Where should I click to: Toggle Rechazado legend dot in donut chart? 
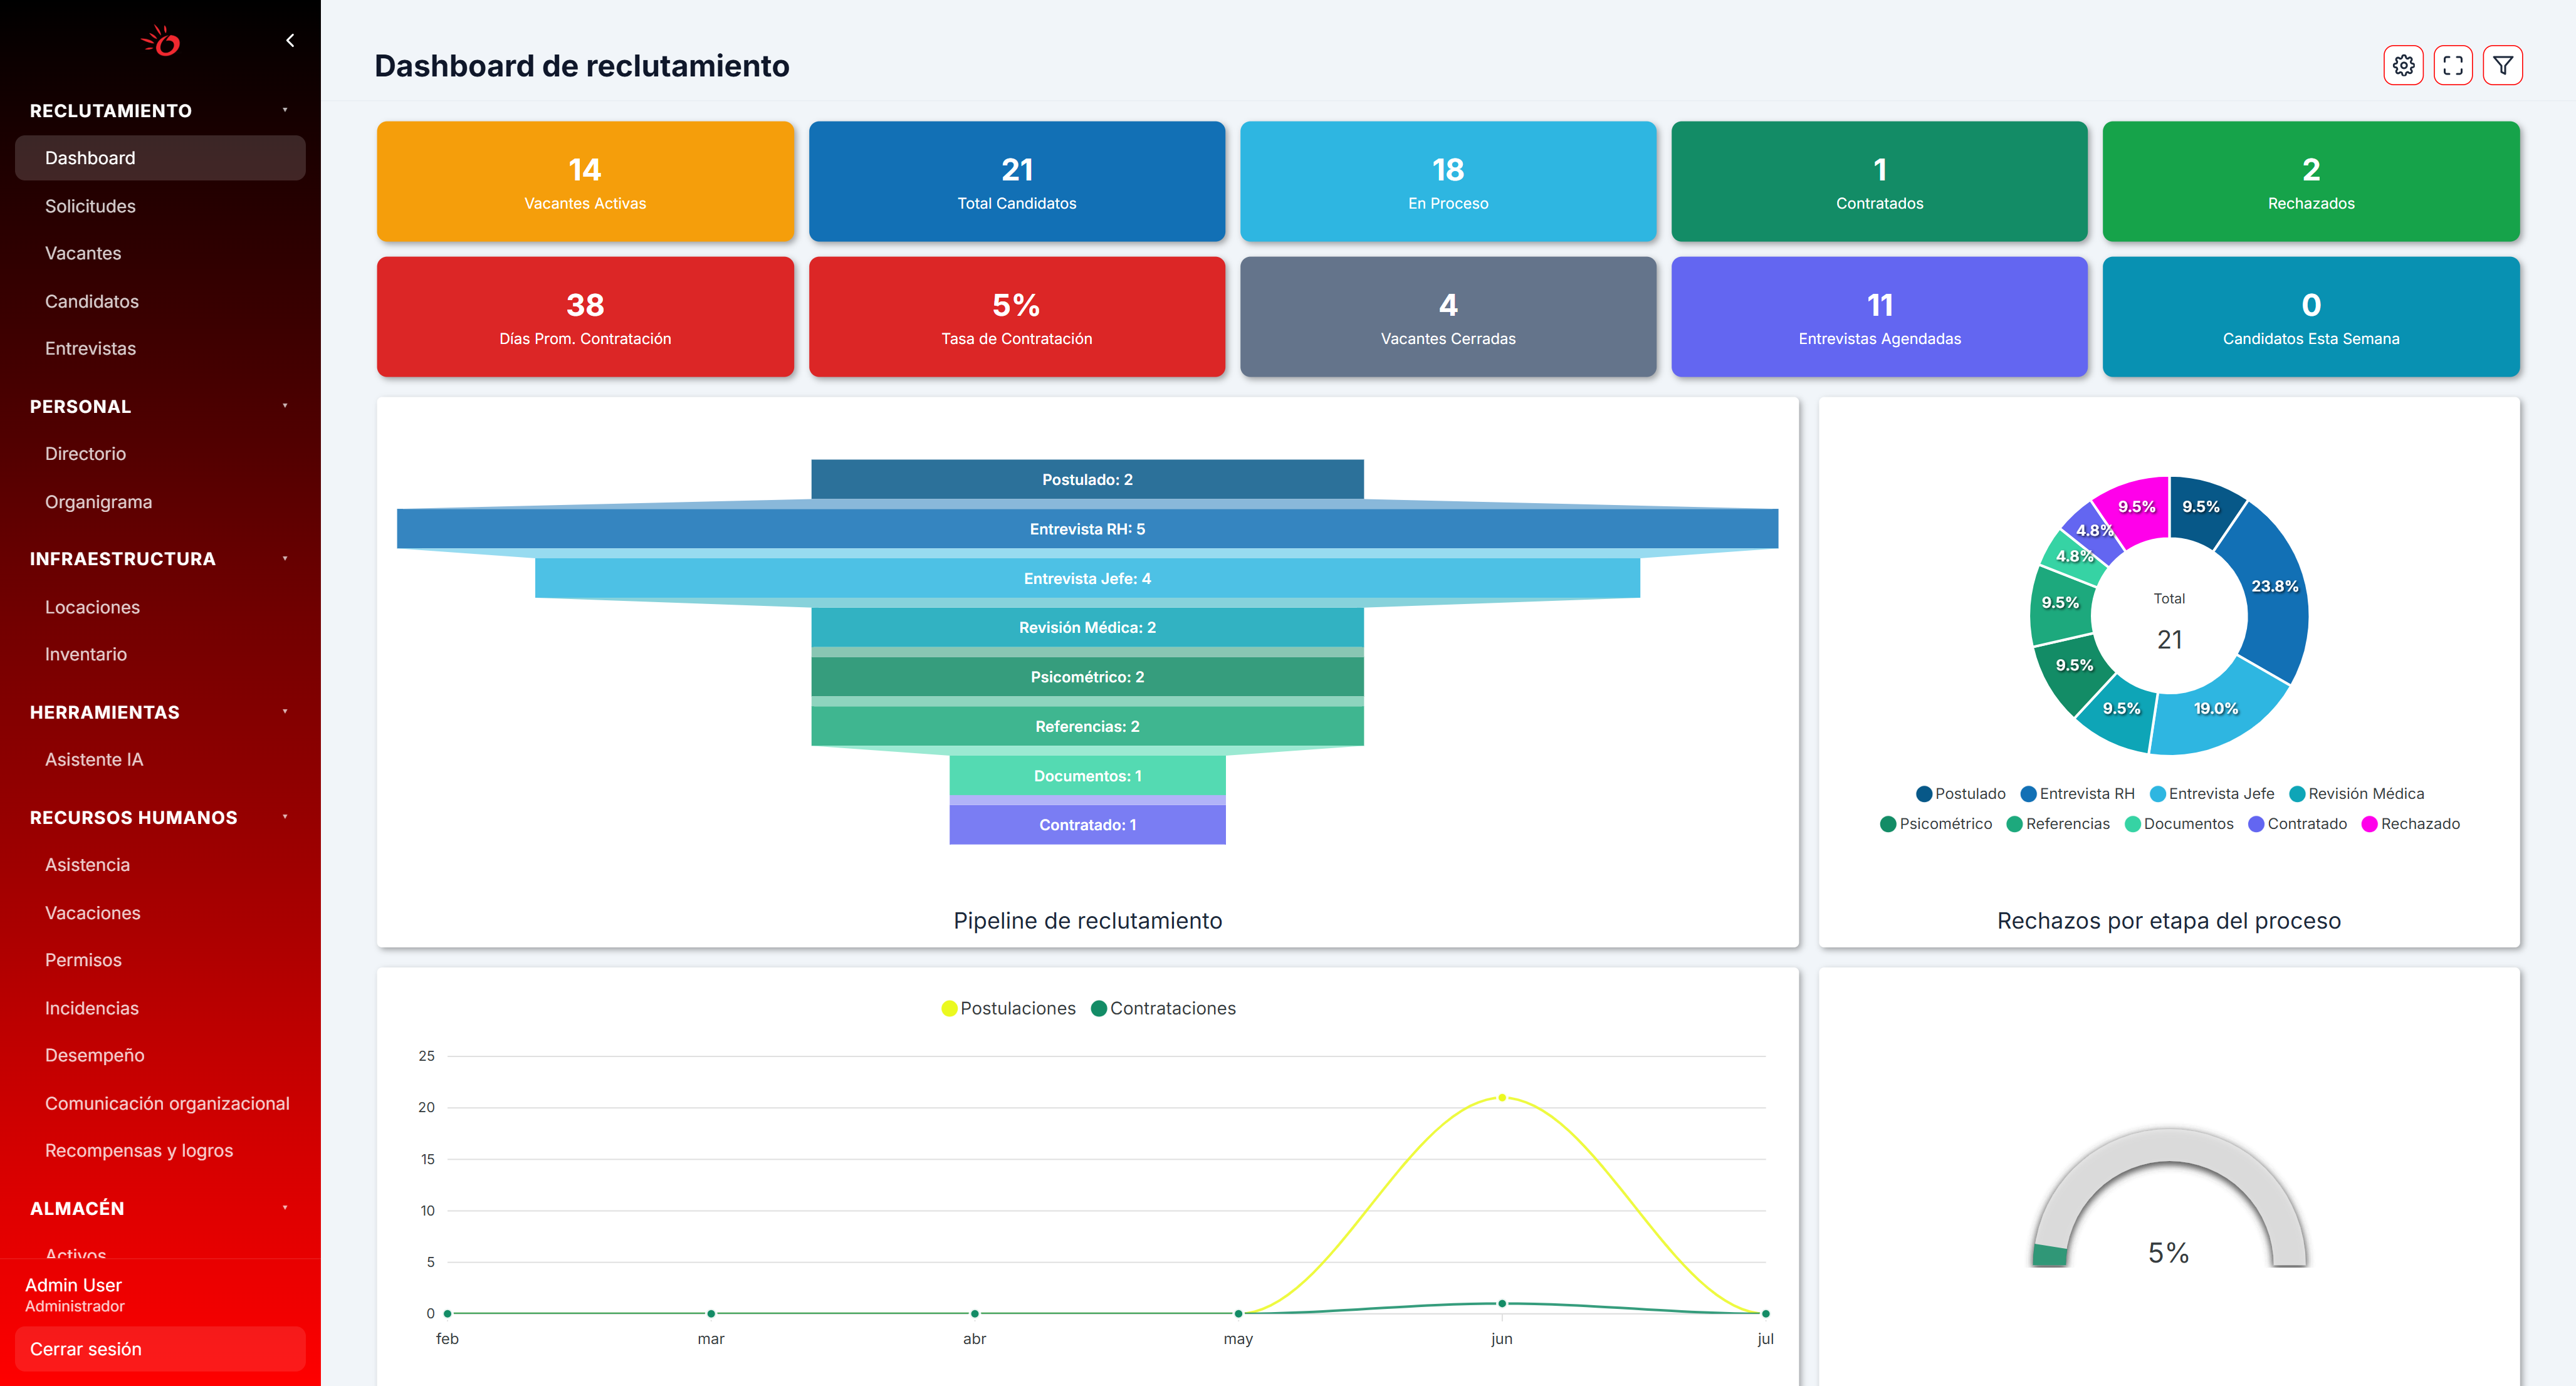2369,824
